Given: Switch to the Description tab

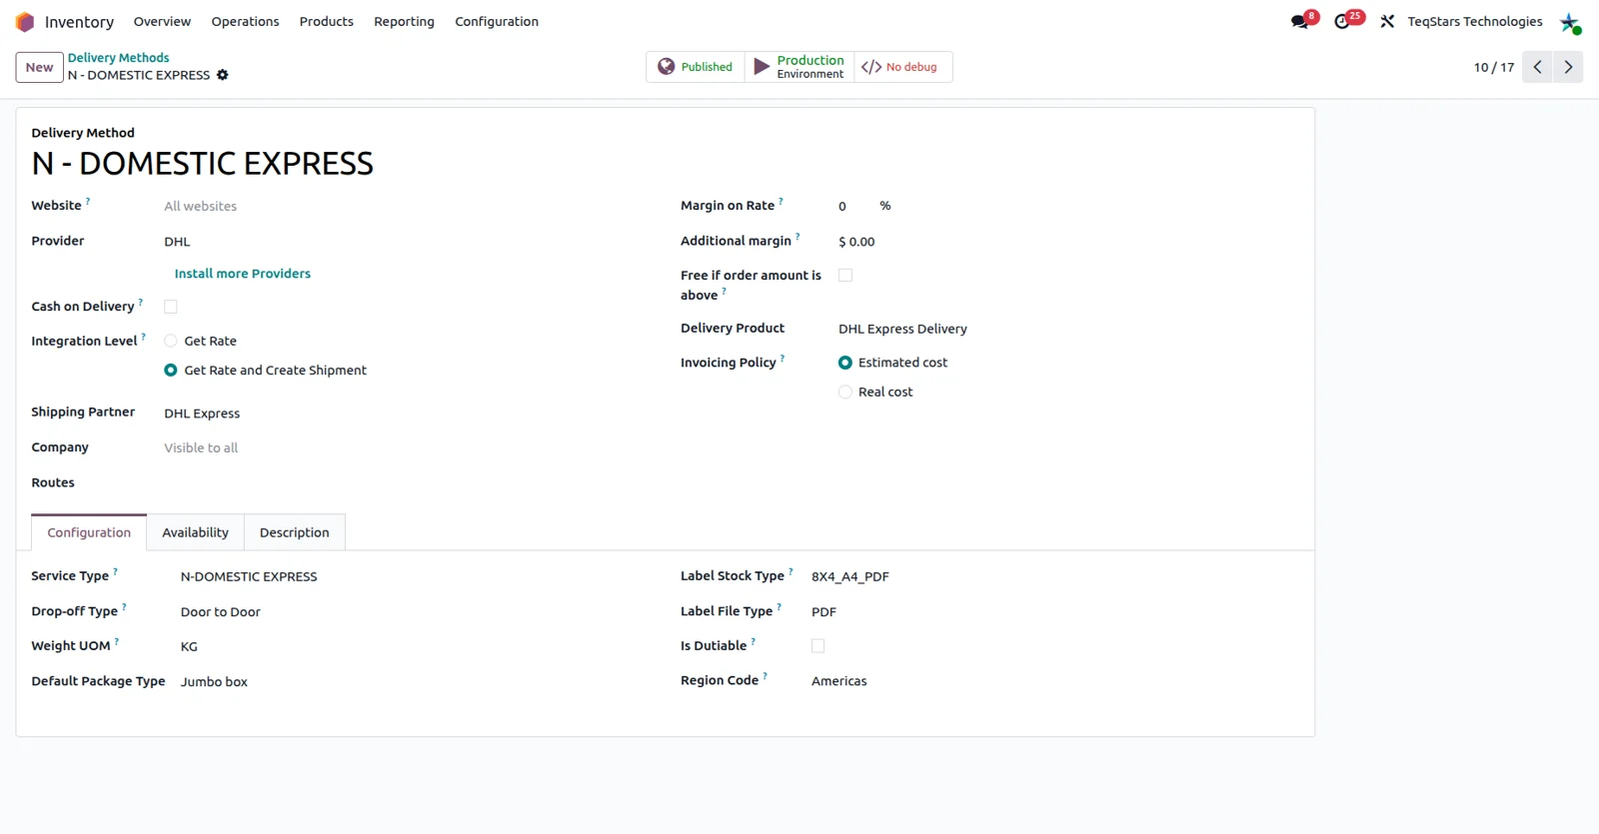Looking at the screenshot, I should click(295, 532).
